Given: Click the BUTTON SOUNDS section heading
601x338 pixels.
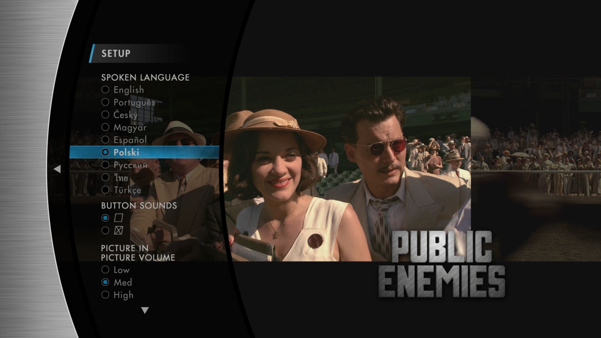Looking at the screenshot, I should coord(139,206).
